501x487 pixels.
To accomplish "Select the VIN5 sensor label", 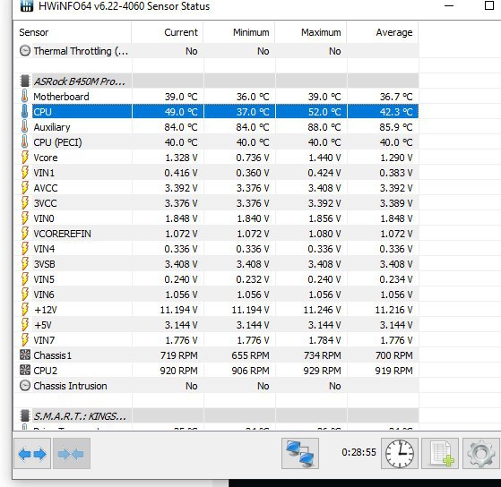I will pyautogui.click(x=44, y=279).
